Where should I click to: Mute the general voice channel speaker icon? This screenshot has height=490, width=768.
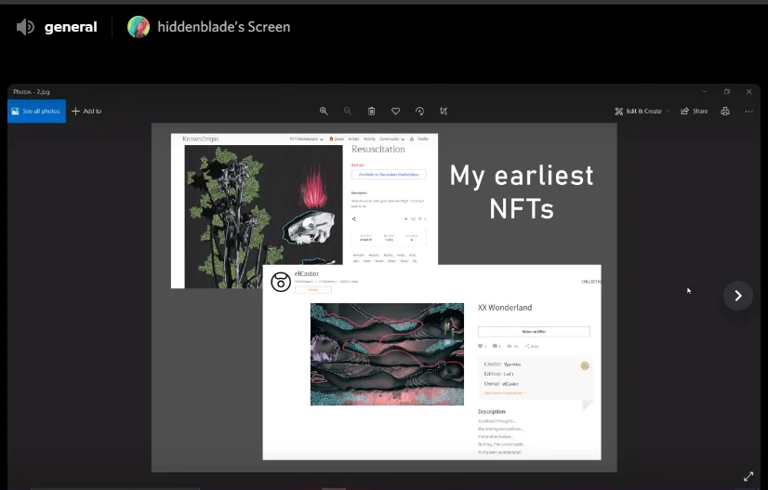pos(25,27)
